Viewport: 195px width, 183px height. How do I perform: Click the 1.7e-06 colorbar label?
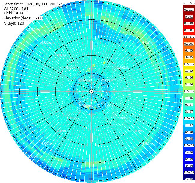189,91
